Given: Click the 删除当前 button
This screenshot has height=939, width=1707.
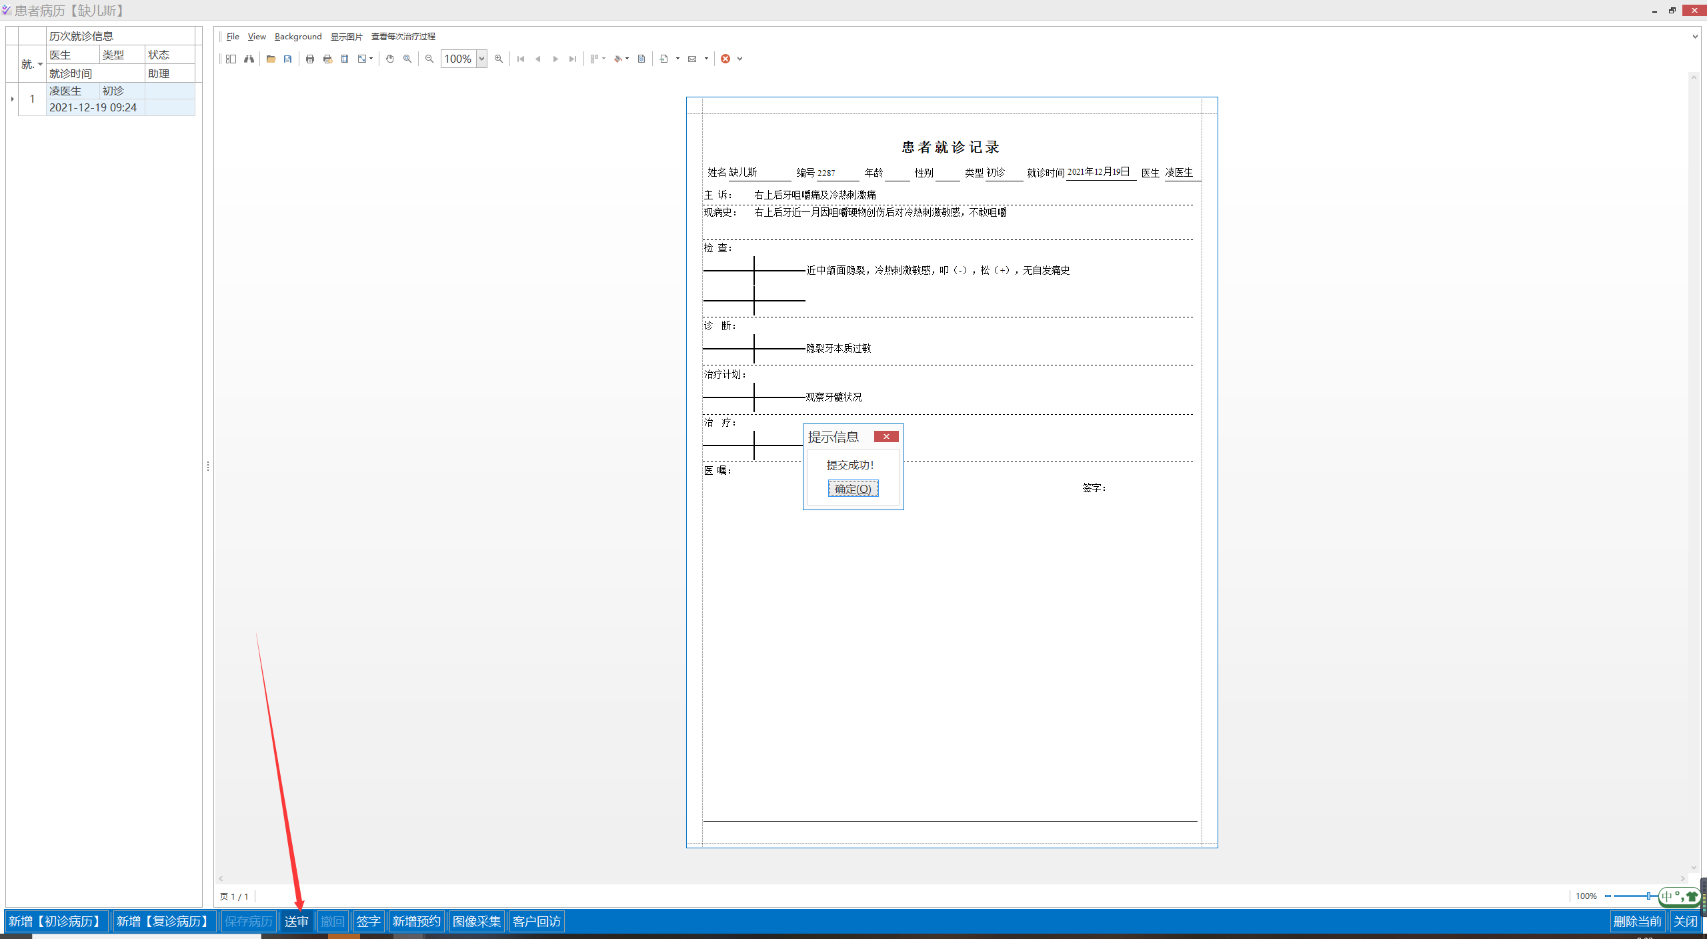Looking at the screenshot, I should tap(1638, 922).
